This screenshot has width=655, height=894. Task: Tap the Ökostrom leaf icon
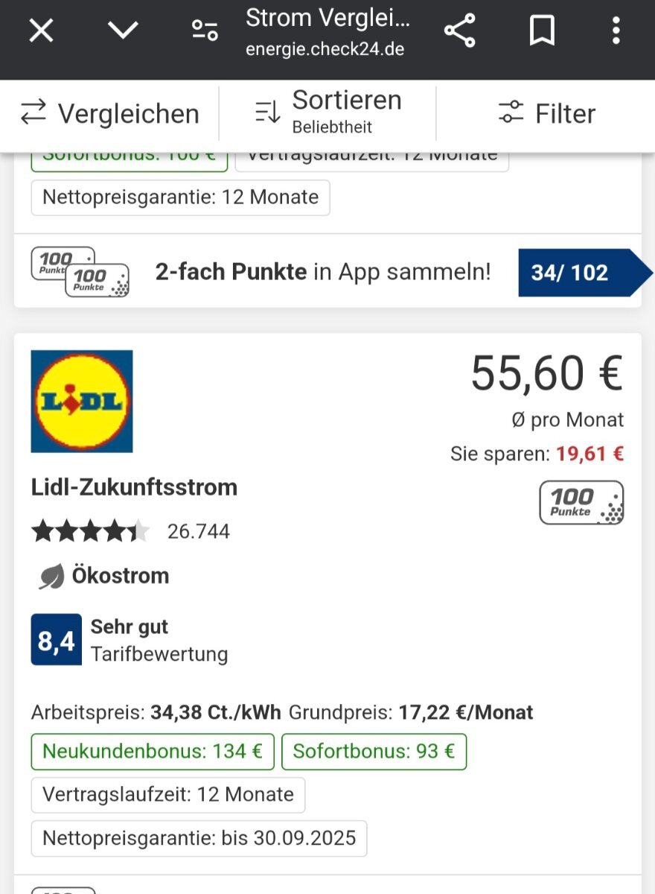pyautogui.click(x=51, y=576)
